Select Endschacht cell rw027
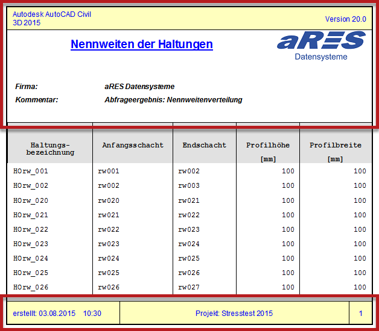The image size is (379, 331). [x=189, y=287]
